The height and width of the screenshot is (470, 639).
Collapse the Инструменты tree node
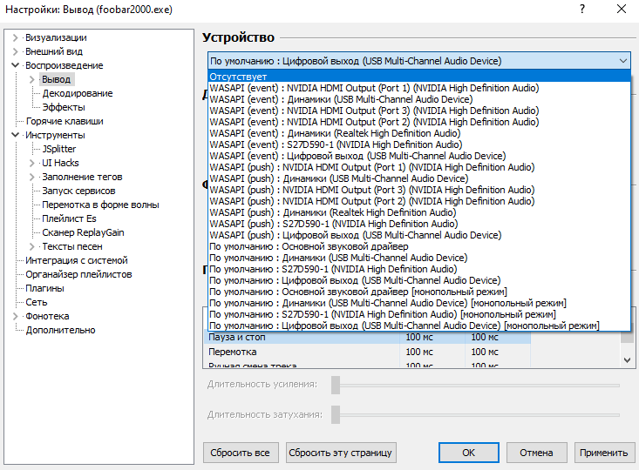(16, 135)
